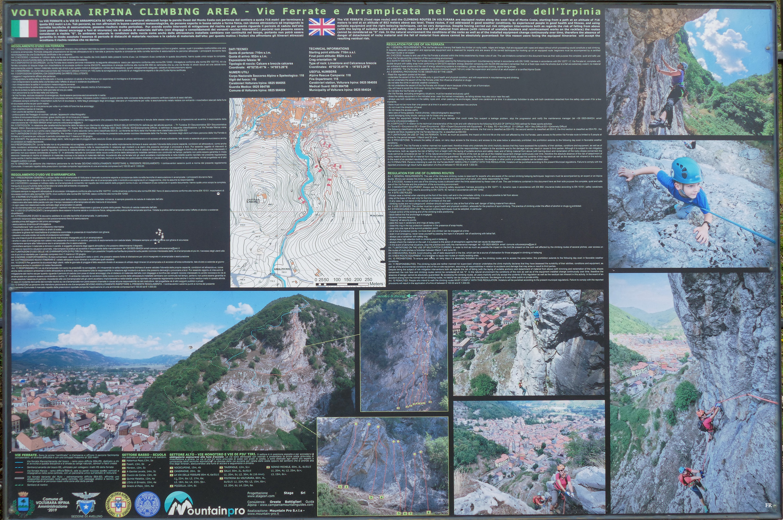783x520 pixels.
Task: Click the British Union Jack flag
Action: tap(322, 27)
